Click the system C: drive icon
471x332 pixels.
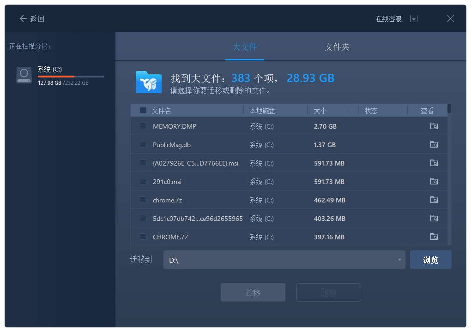[x=24, y=75]
